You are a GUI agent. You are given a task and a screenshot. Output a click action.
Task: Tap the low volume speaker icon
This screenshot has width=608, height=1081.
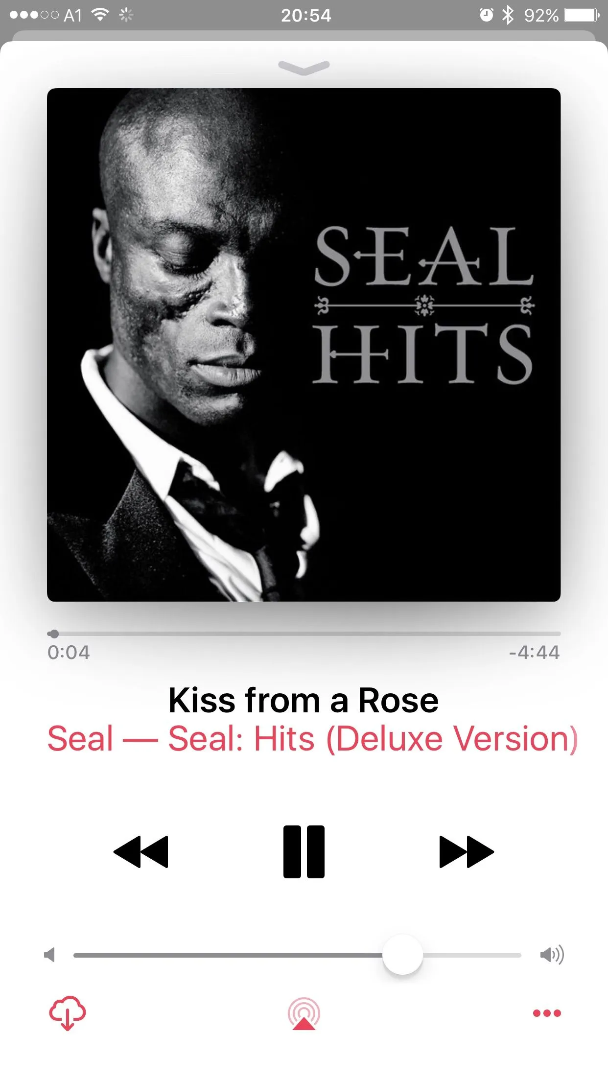(x=49, y=954)
